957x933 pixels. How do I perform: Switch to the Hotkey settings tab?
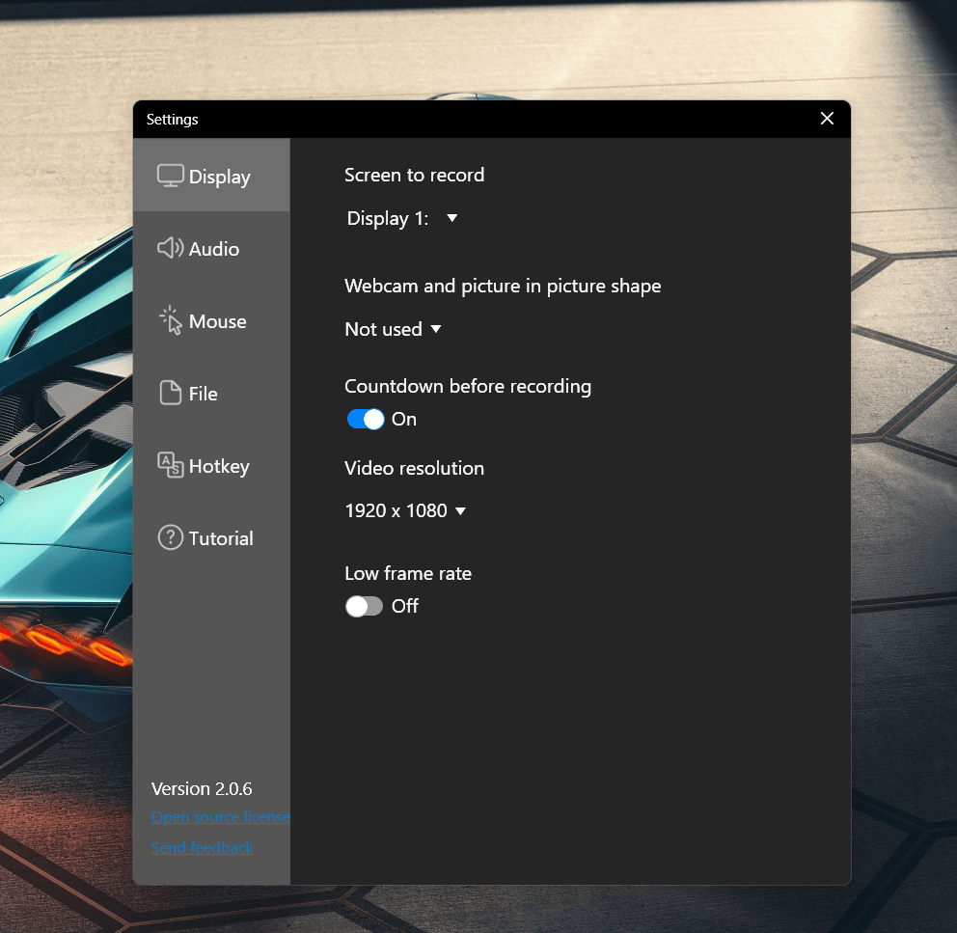coord(211,465)
